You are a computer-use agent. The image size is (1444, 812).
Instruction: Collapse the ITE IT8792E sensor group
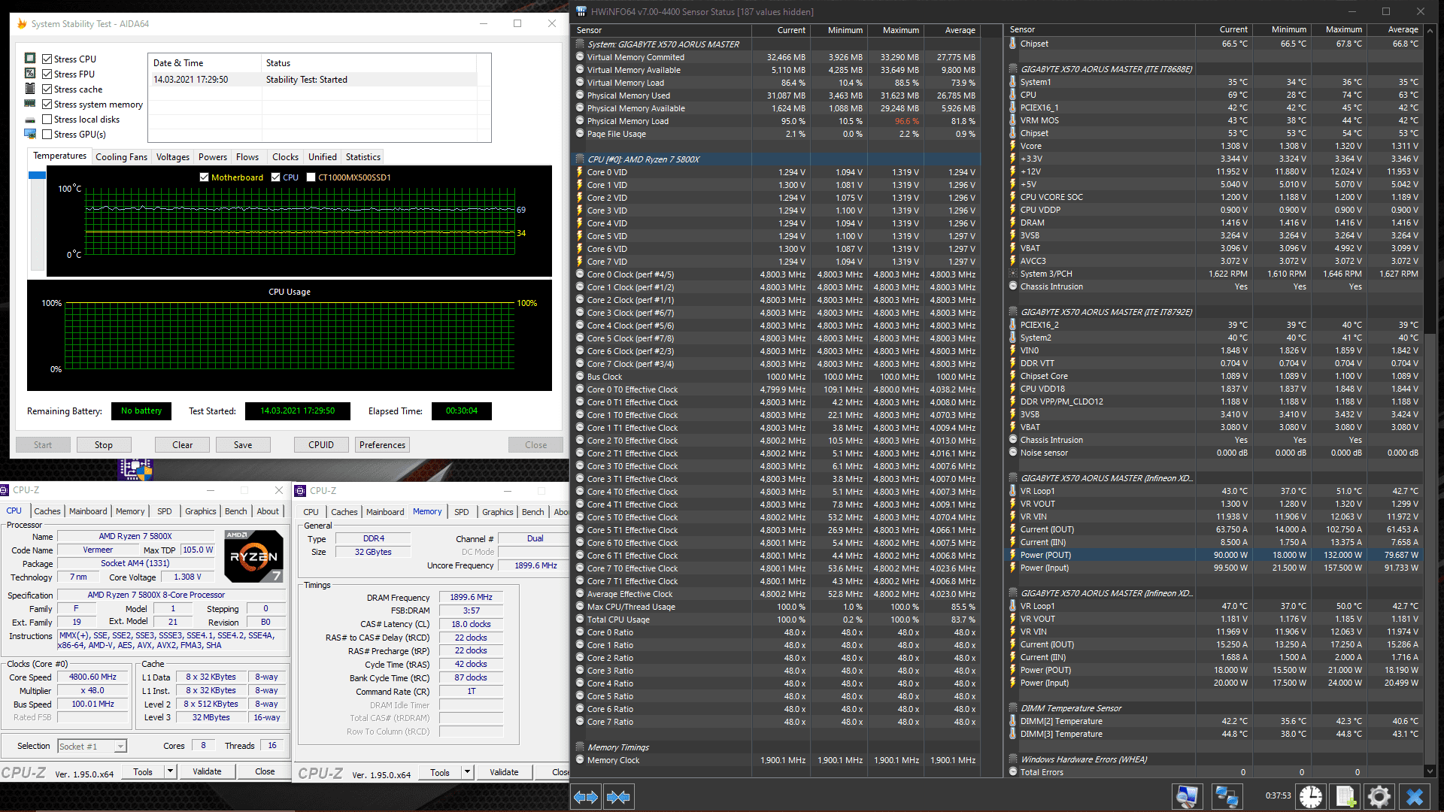click(1013, 312)
